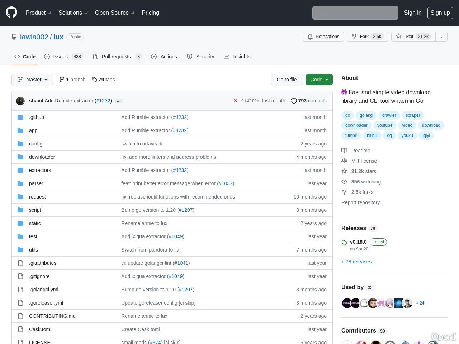Click the commit history clock icon
459x344 pixels.
point(294,101)
